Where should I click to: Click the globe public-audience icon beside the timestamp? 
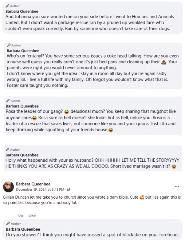point(69,189)
